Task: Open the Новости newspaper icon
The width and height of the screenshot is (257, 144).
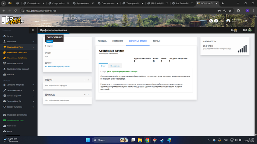Action: click(4, 74)
